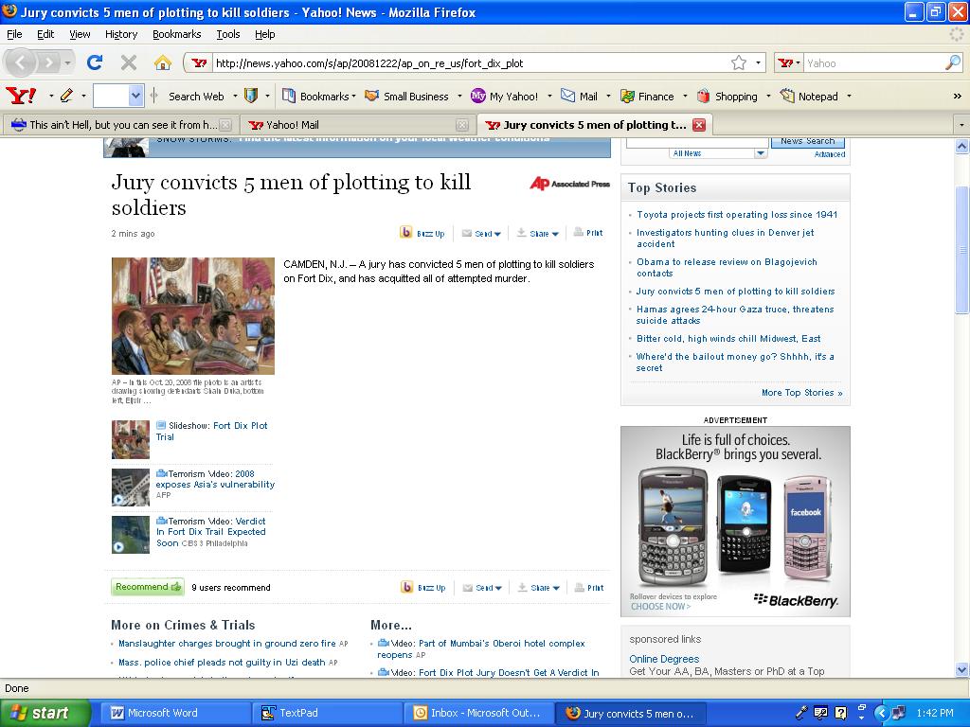Click into the URL address bar
This screenshot has height=727, width=970.
click(464, 63)
